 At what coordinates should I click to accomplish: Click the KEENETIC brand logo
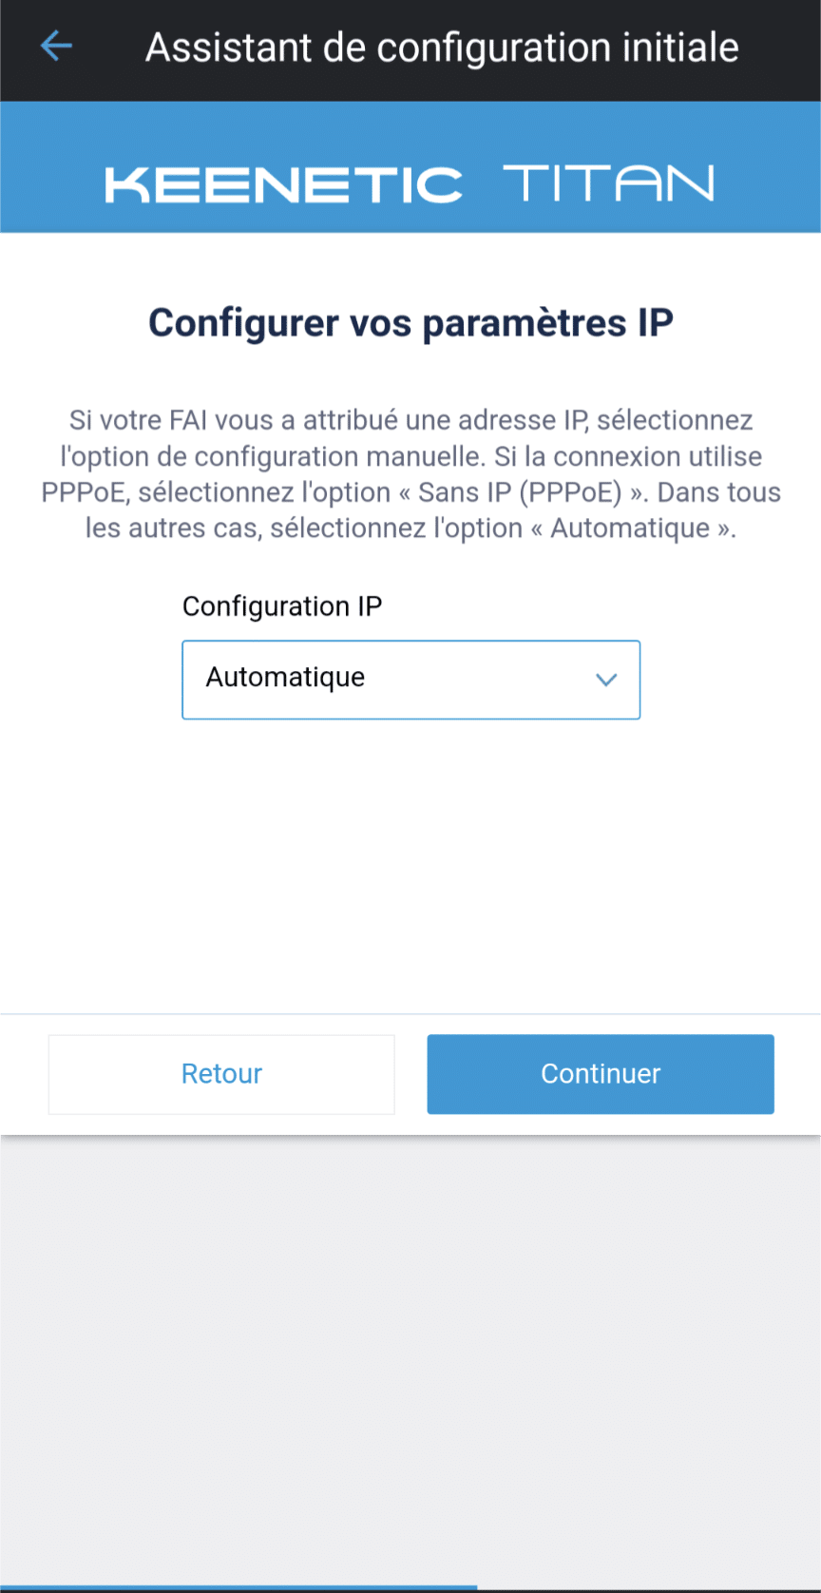pos(283,184)
